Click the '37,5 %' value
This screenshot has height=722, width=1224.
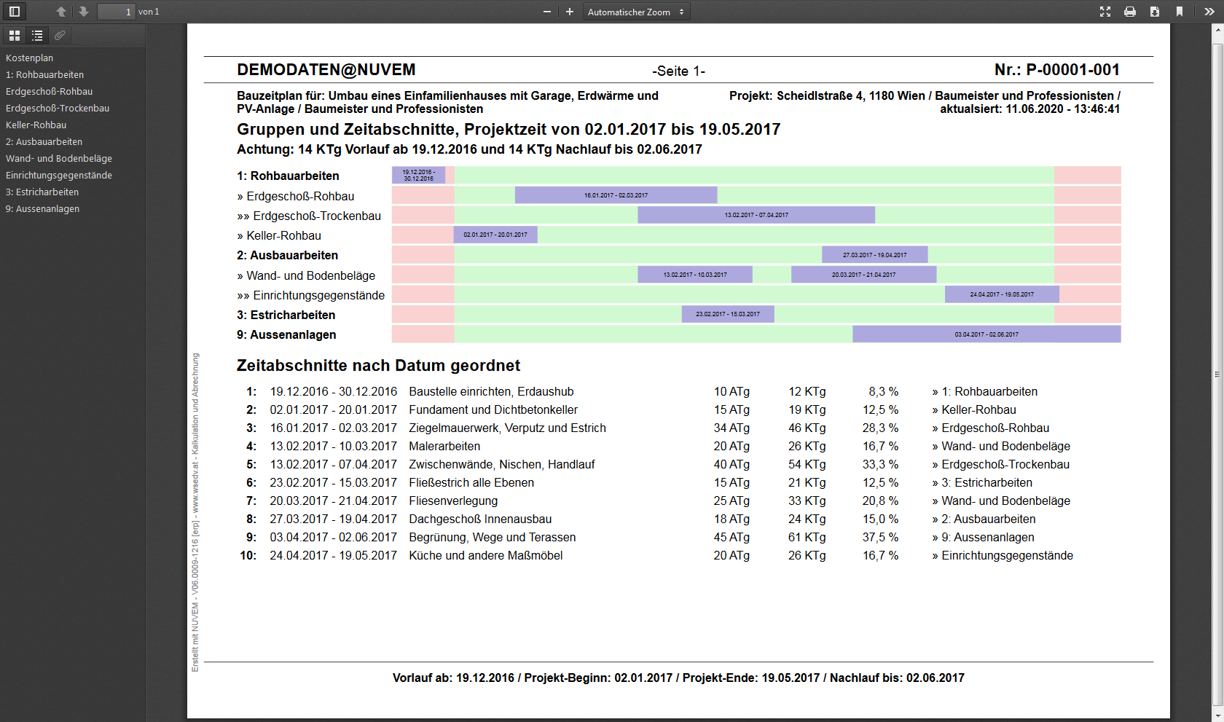(x=880, y=538)
